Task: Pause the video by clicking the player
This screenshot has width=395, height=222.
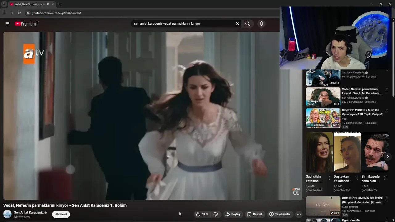Action: coord(153,116)
